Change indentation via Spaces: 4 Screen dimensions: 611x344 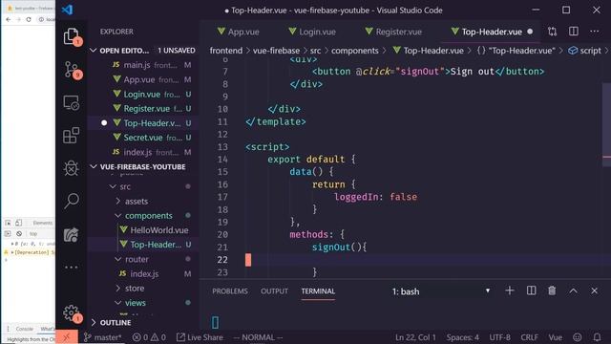click(462, 337)
